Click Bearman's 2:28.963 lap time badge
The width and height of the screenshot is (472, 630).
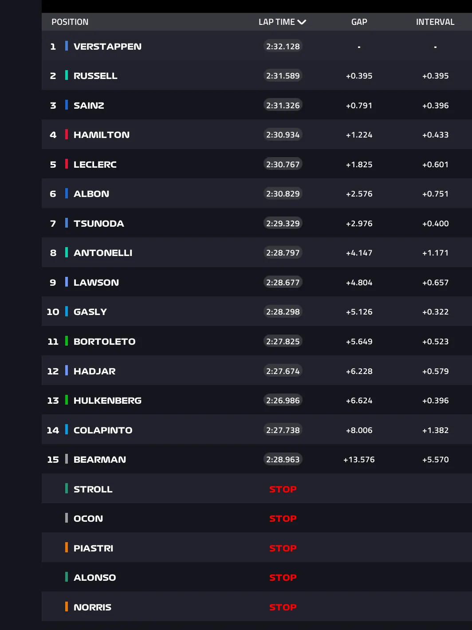pyautogui.click(x=283, y=459)
